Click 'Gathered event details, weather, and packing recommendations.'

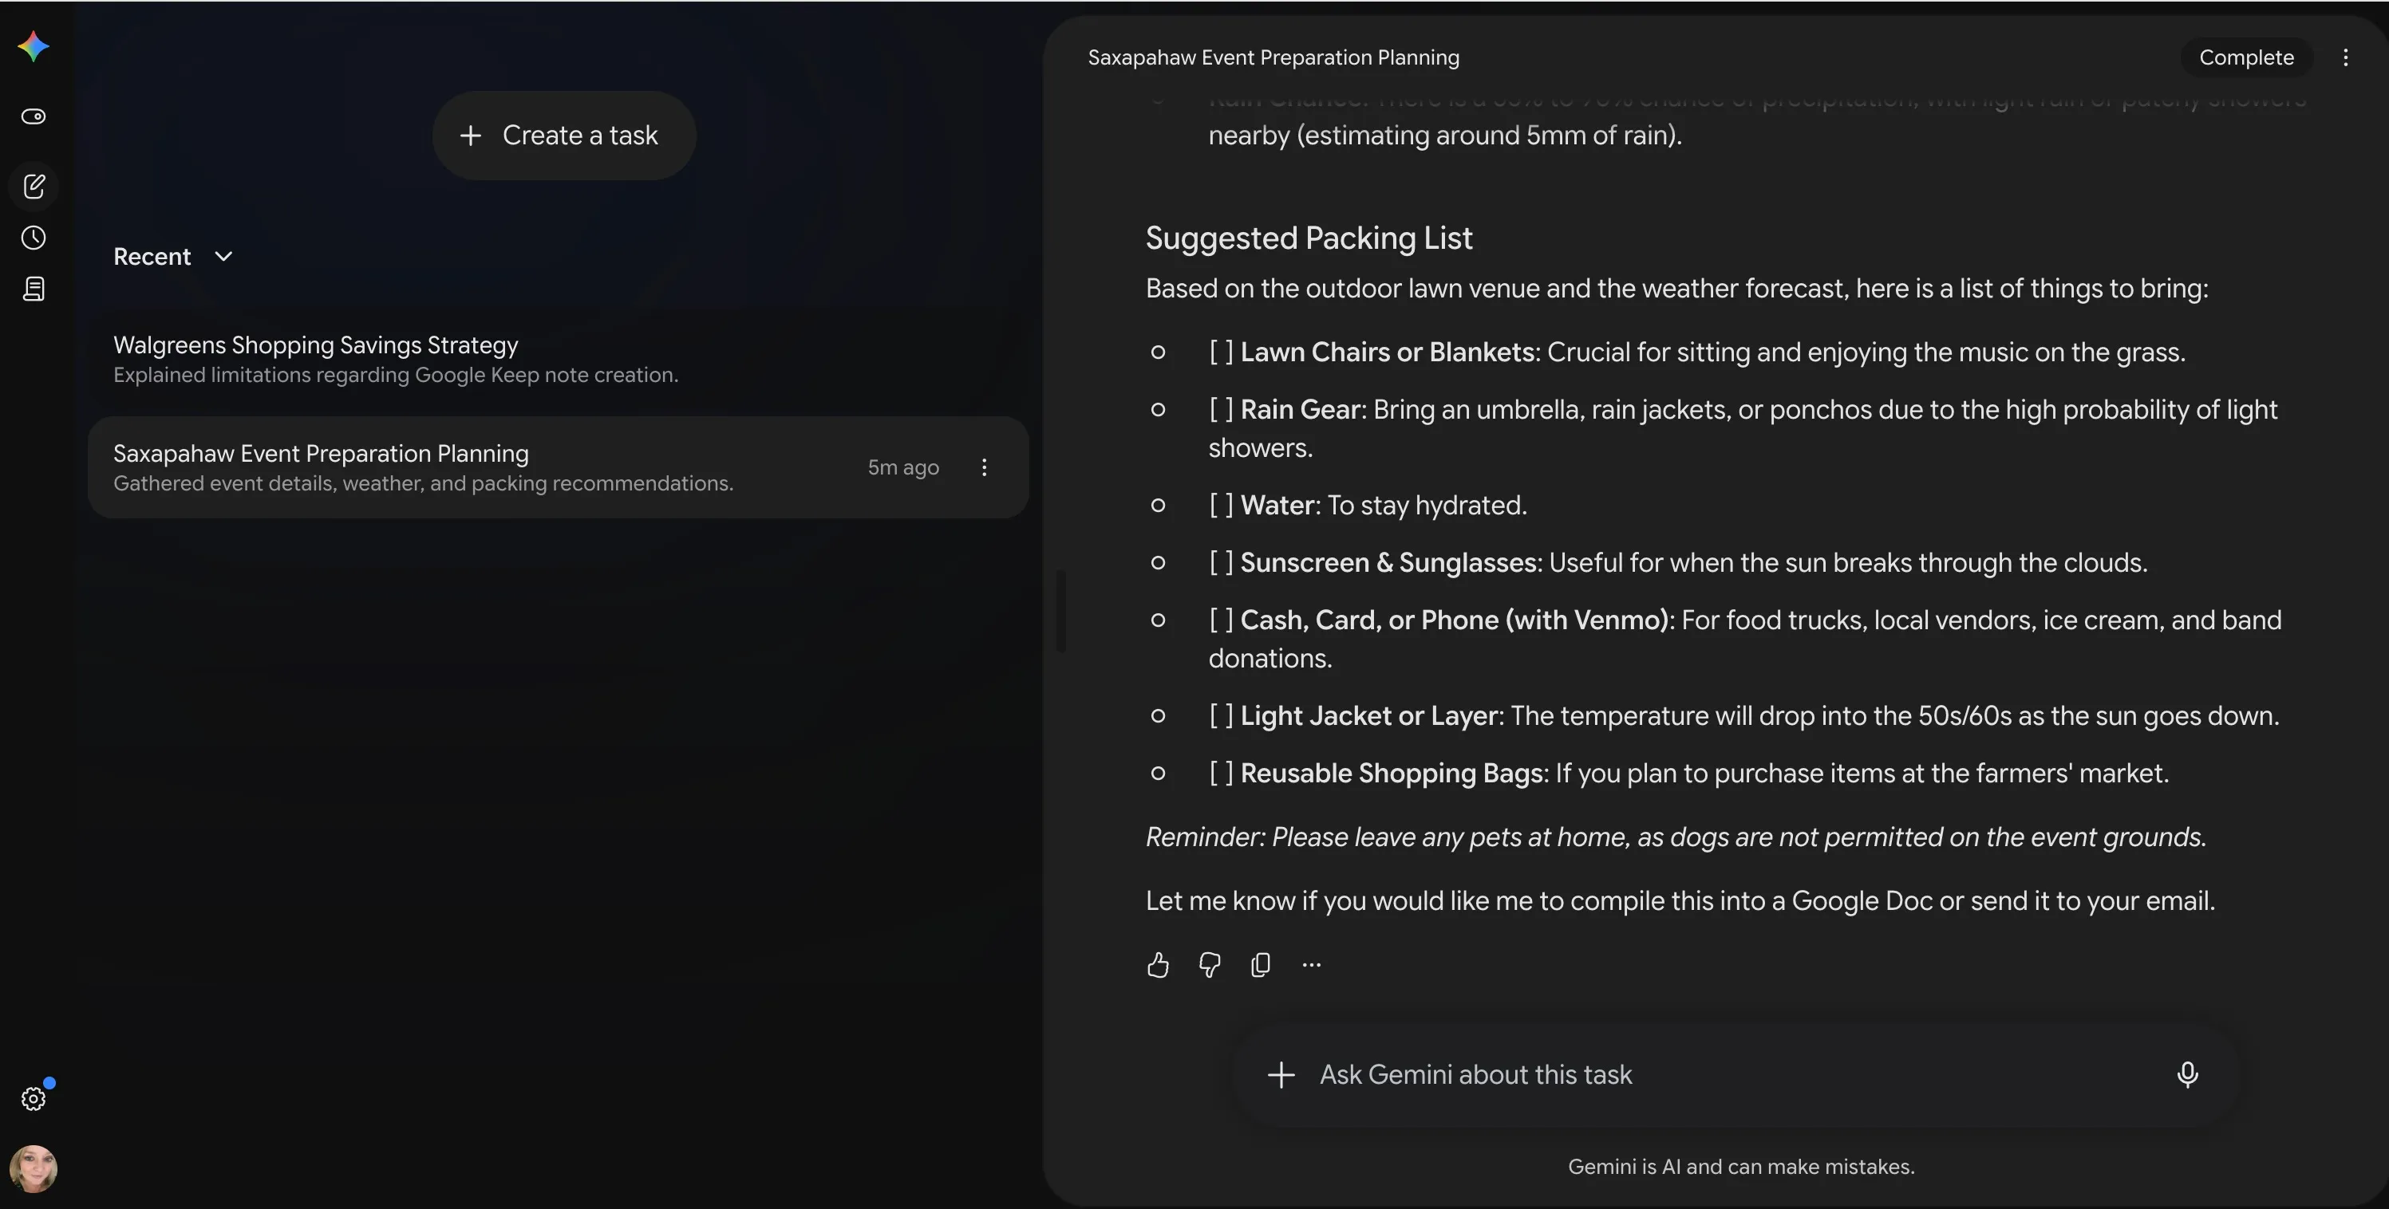coord(423,483)
